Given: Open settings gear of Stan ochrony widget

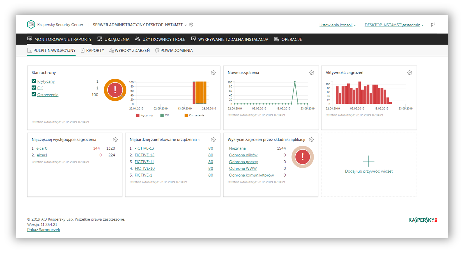Looking at the screenshot, I should tap(213, 72).
